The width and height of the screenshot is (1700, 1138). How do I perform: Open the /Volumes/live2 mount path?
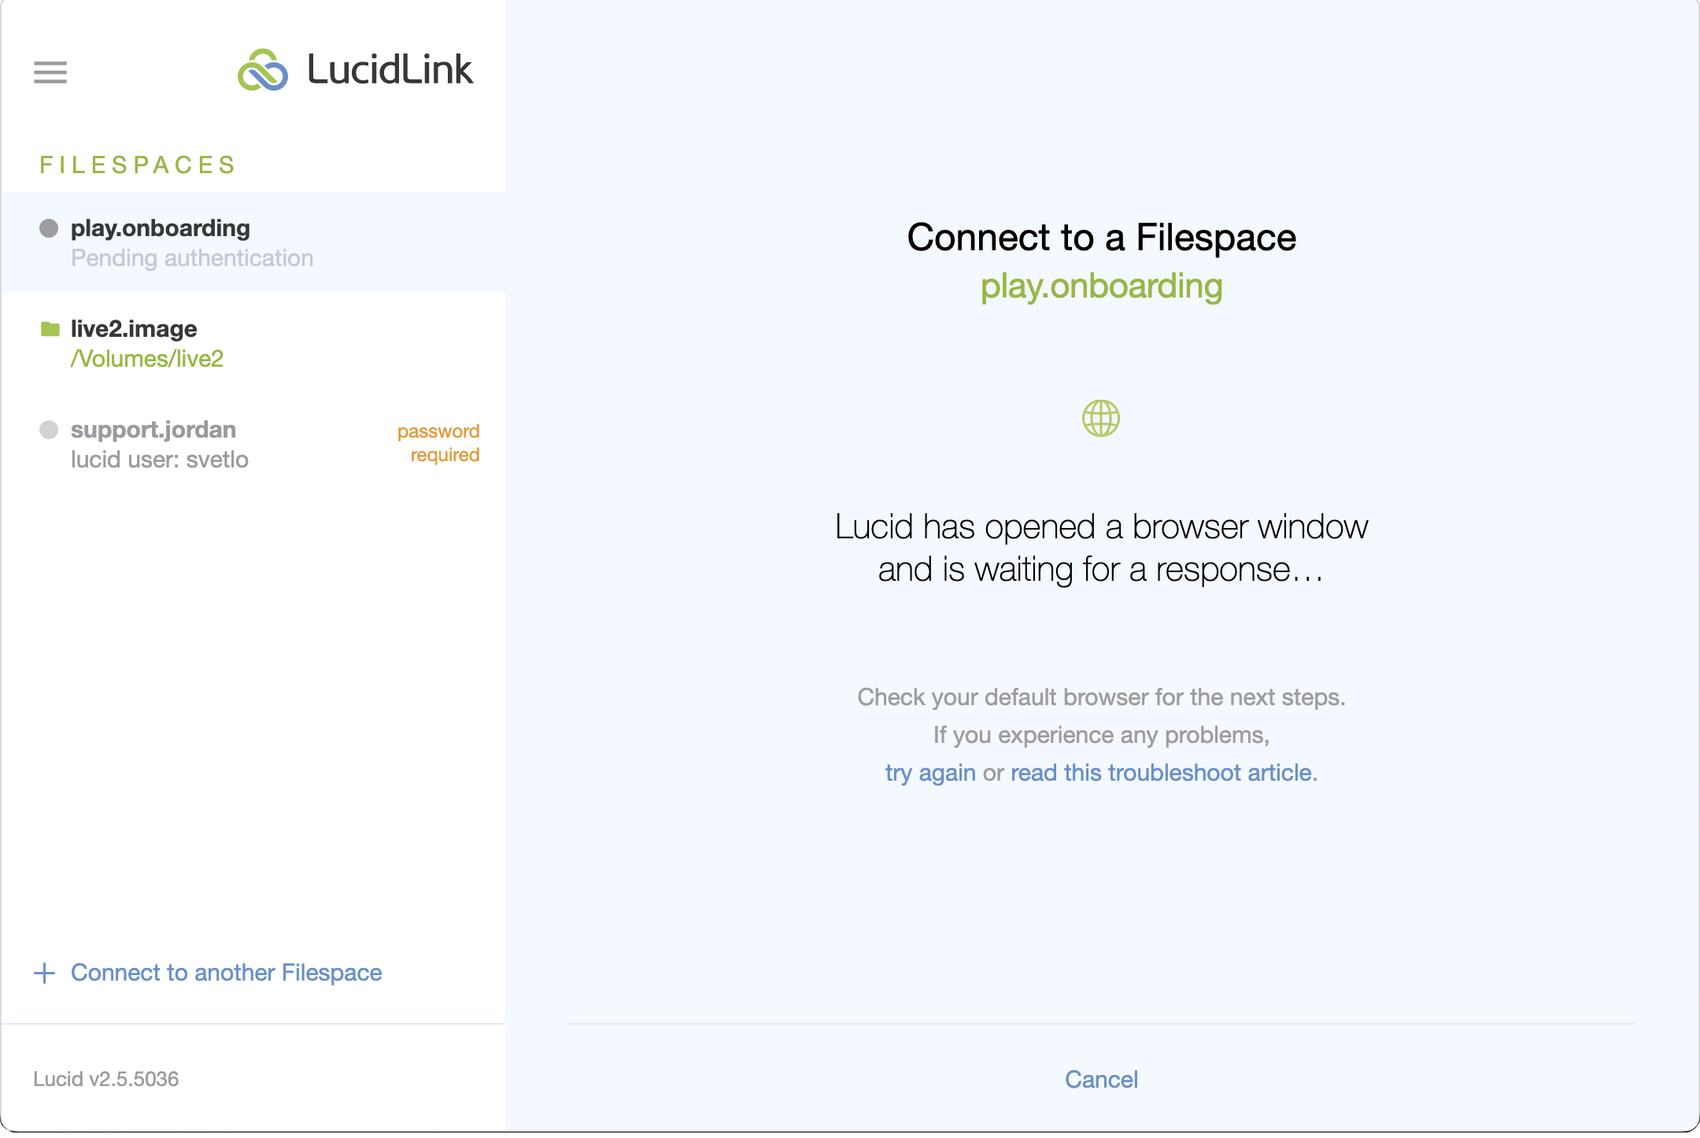(147, 359)
